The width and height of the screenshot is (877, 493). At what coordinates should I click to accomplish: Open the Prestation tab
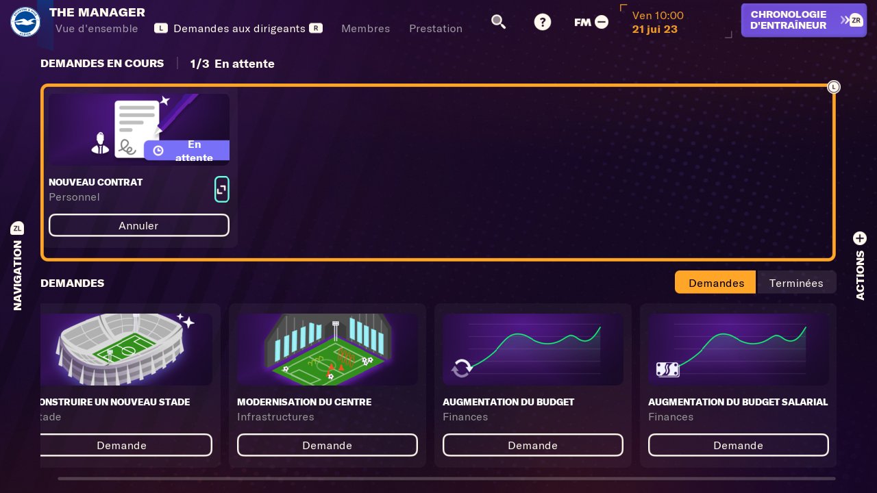pos(436,29)
